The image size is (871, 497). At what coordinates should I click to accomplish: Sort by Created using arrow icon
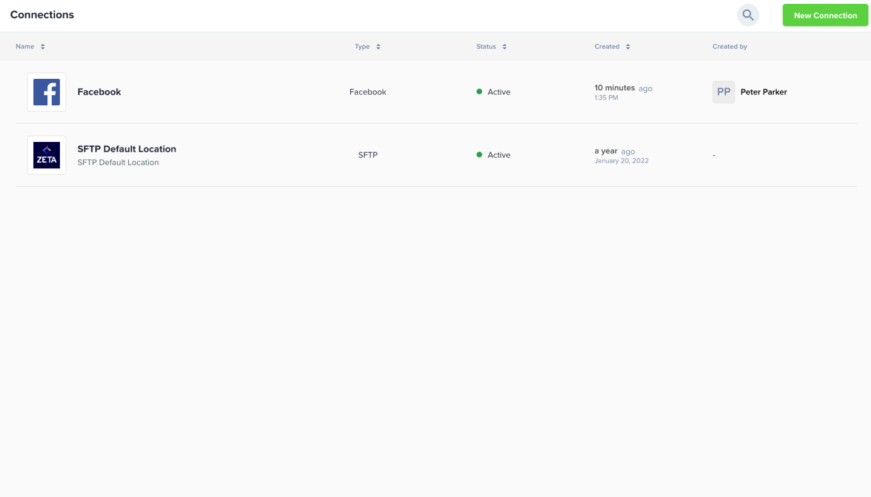tap(627, 47)
